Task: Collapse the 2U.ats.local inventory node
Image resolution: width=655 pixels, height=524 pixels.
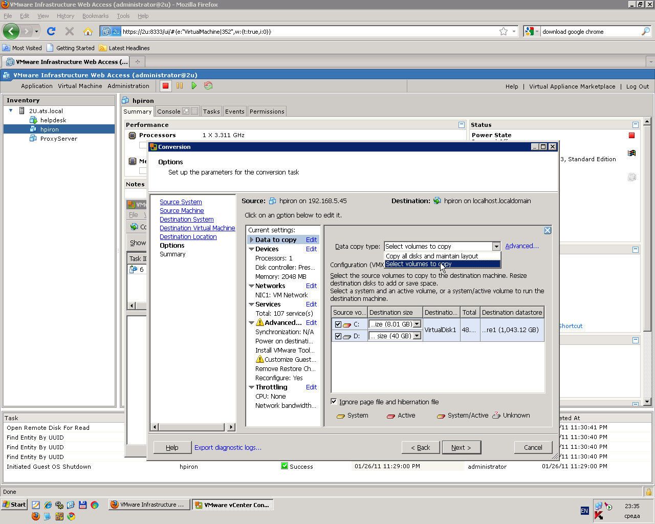Action: tap(11, 111)
